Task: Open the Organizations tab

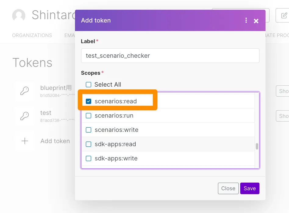Action: [x=32, y=35]
